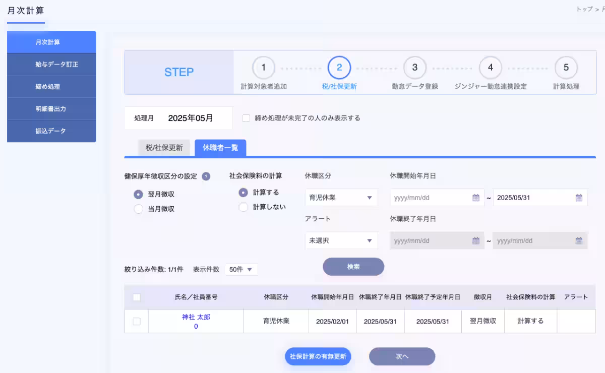Image resolution: width=605 pixels, height=373 pixels.
Task: Change 表示件数 using the 50件 dropdown
Action: 241,269
